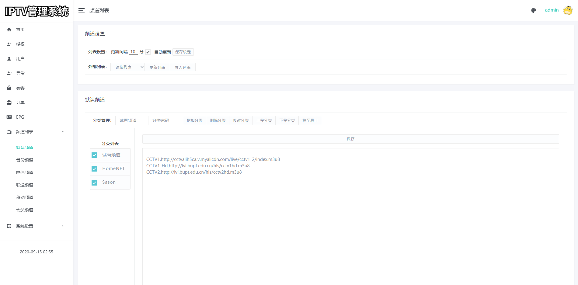Screen dimensions: 578x285
Task: Open the 请选列表 external list dropdown
Action: point(127,67)
